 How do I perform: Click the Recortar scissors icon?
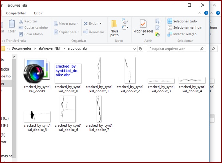point(21,21)
